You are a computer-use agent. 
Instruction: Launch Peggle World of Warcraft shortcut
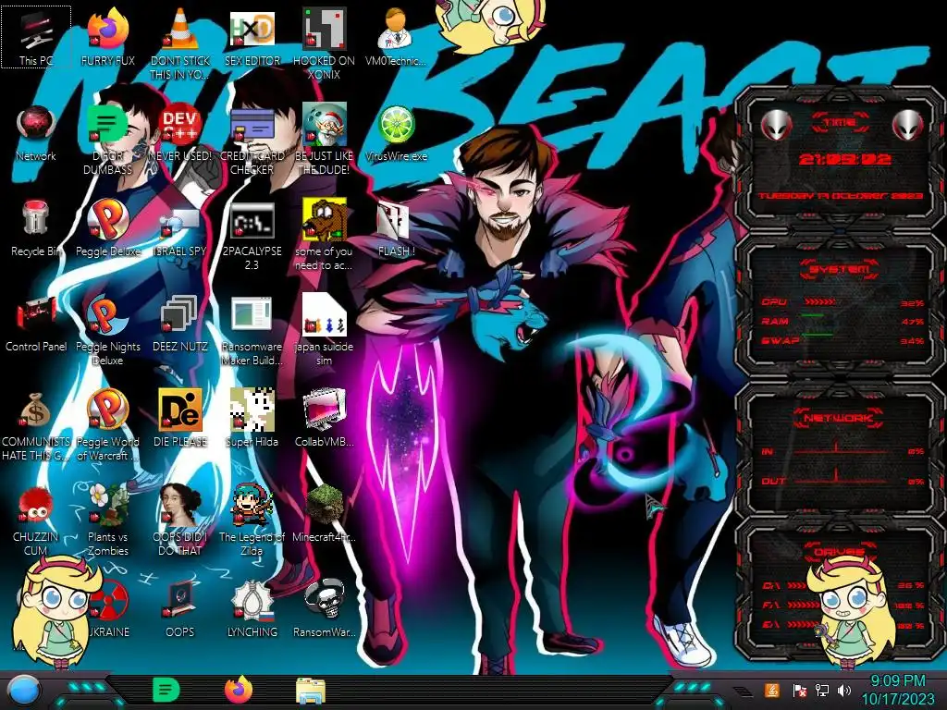click(107, 425)
